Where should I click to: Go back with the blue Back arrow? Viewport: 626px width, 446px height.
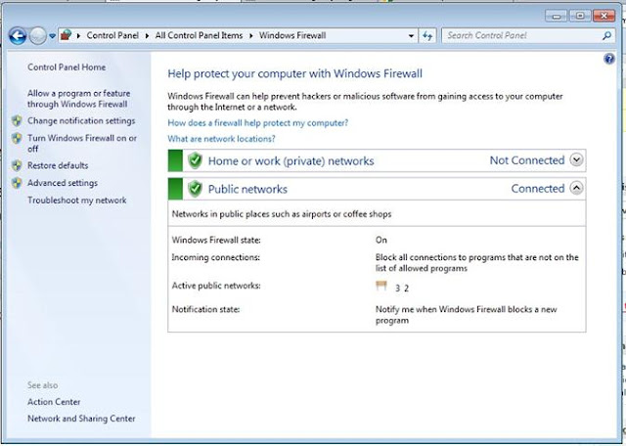coord(18,36)
